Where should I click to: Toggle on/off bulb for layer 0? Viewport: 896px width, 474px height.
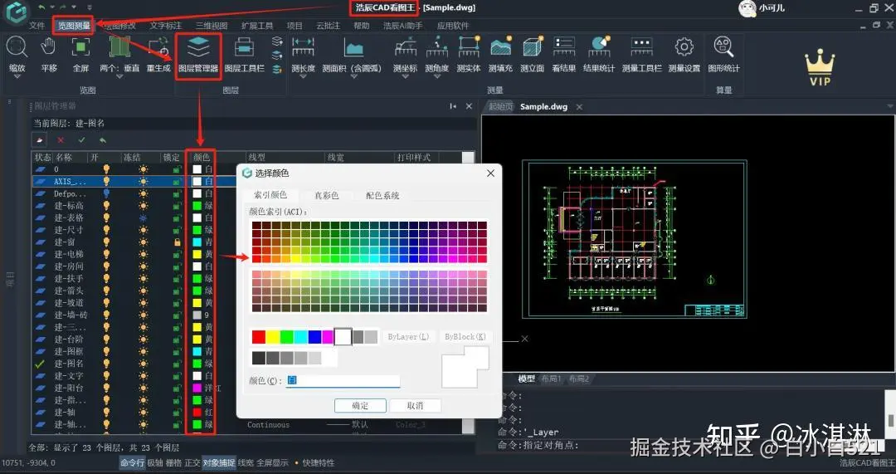(106, 169)
